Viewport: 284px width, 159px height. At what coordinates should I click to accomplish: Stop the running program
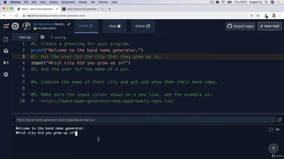click(114, 26)
